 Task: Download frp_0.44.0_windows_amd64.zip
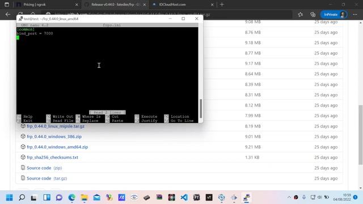click(57, 147)
